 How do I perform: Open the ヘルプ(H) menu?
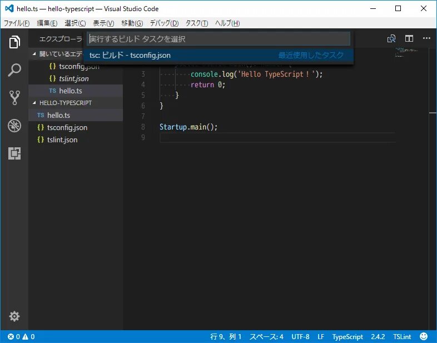[227, 23]
